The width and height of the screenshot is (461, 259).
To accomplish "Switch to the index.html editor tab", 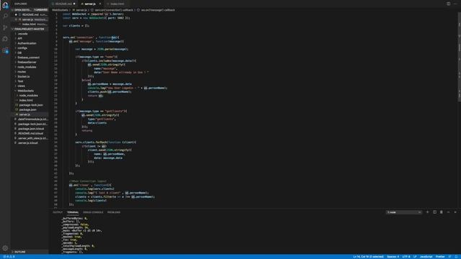I will coord(117,4).
